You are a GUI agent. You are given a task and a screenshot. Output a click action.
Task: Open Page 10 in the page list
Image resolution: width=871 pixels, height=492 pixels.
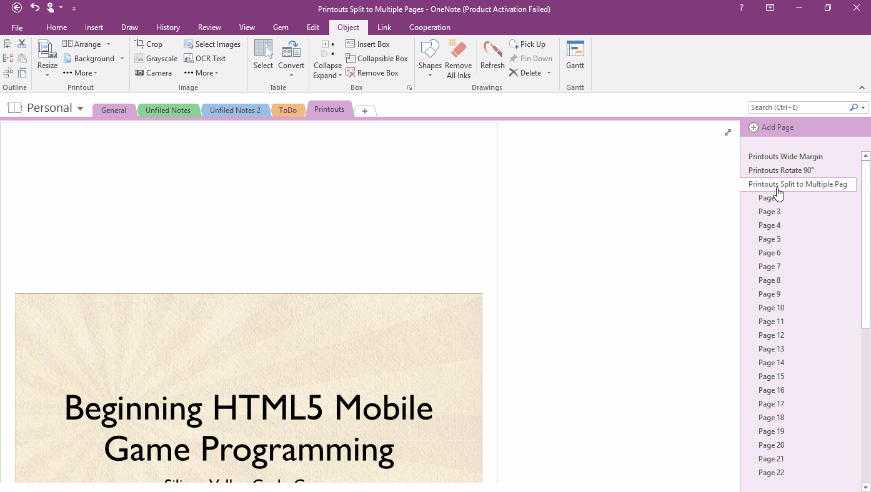pyautogui.click(x=771, y=308)
